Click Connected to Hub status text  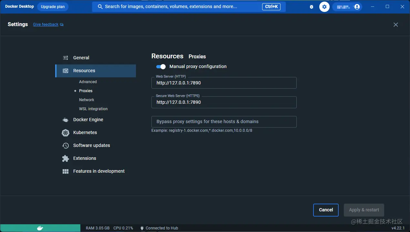[x=162, y=228]
